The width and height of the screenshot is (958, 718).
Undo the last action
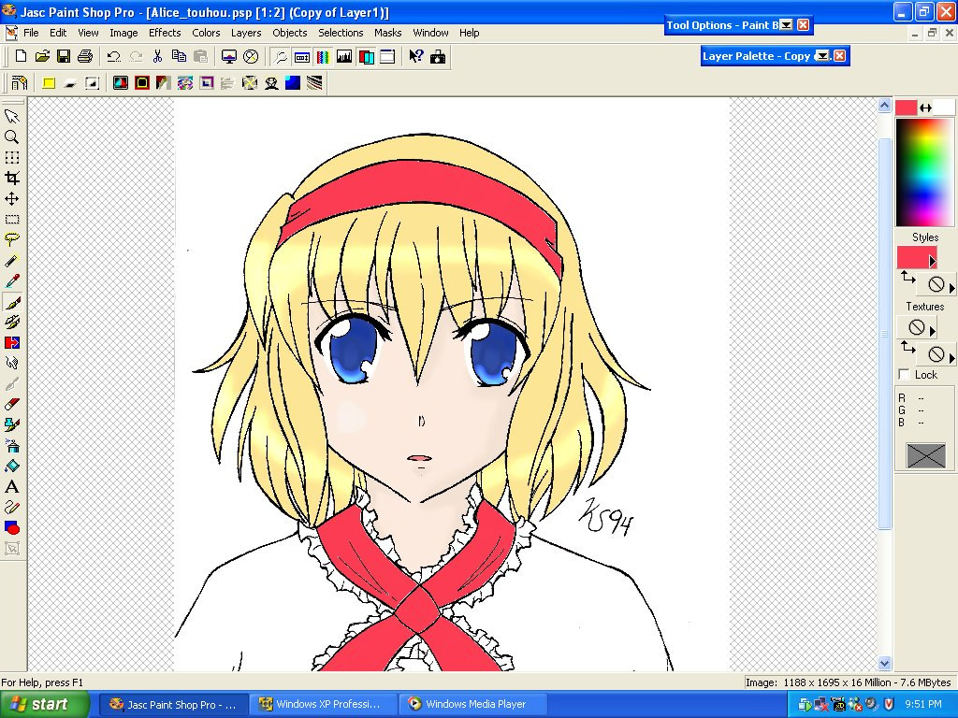[x=113, y=57]
